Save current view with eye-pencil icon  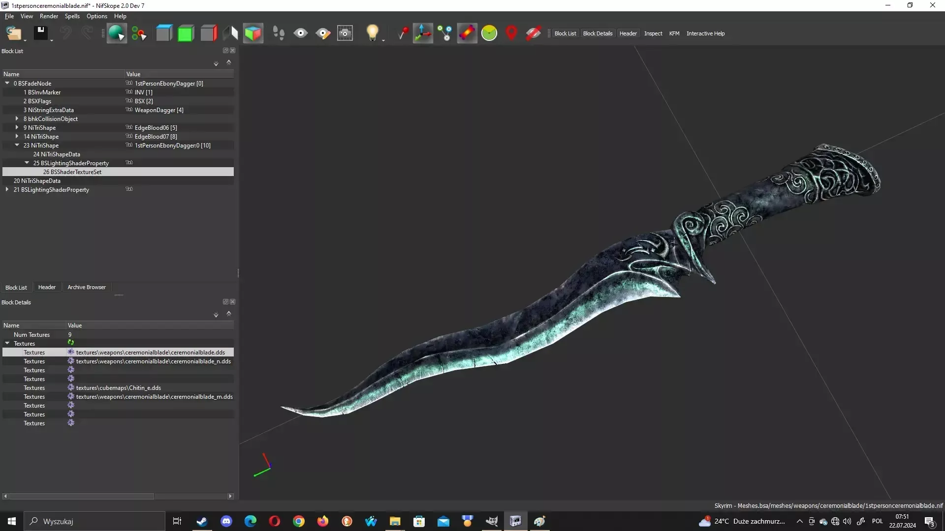coord(323,33)
